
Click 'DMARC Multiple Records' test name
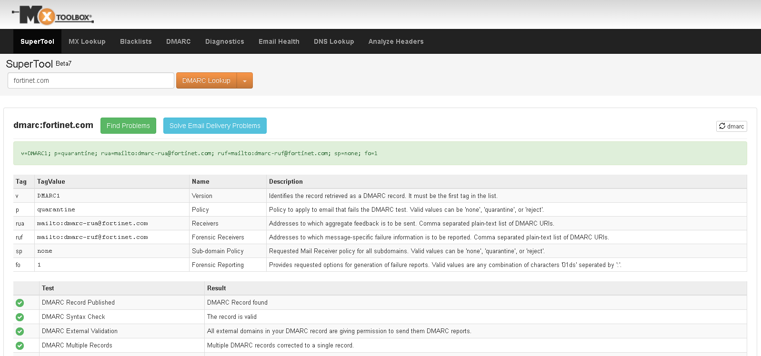pyautogui.click(x=77, y=345)
